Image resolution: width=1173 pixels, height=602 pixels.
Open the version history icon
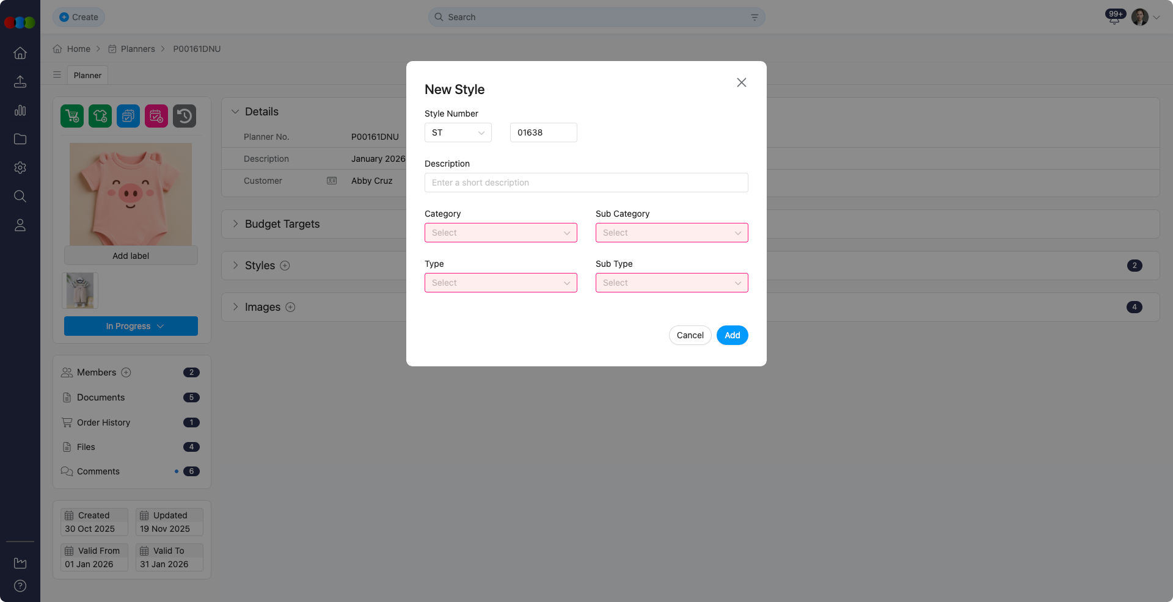(185, 115)
